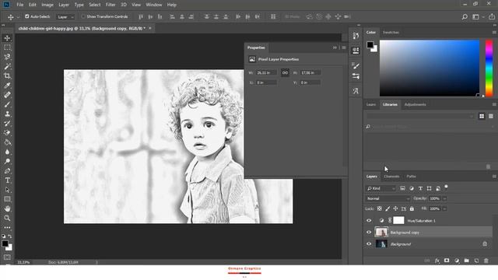Select the Rectangle shape tool
Image resolution: width=498 pixels, height=280 pixels.
click(7, 199)
